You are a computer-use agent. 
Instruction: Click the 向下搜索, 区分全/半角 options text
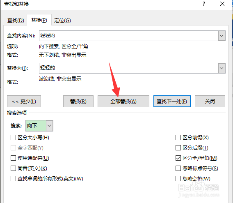64,46
